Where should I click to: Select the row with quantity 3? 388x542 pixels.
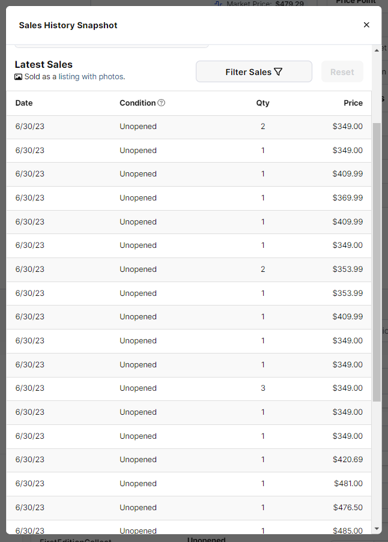(189, 388)
